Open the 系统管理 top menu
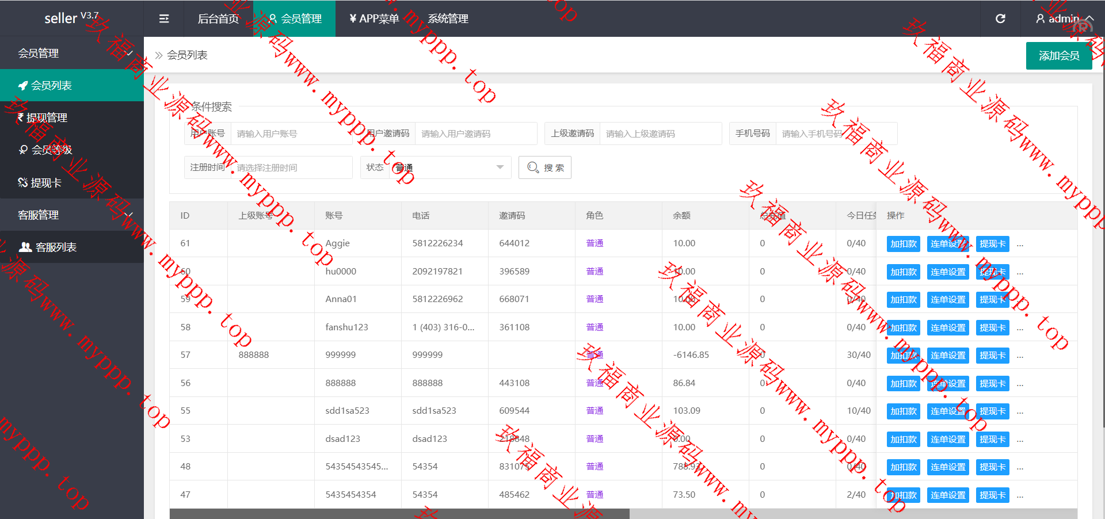 pyautogui.click(x=448, y=19)
